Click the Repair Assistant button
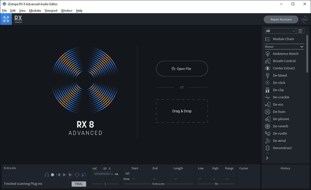 point(281,19)
